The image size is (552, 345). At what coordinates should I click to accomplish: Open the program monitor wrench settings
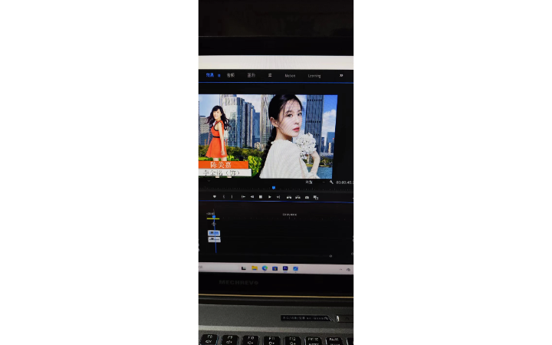click(x=331, y=182)
